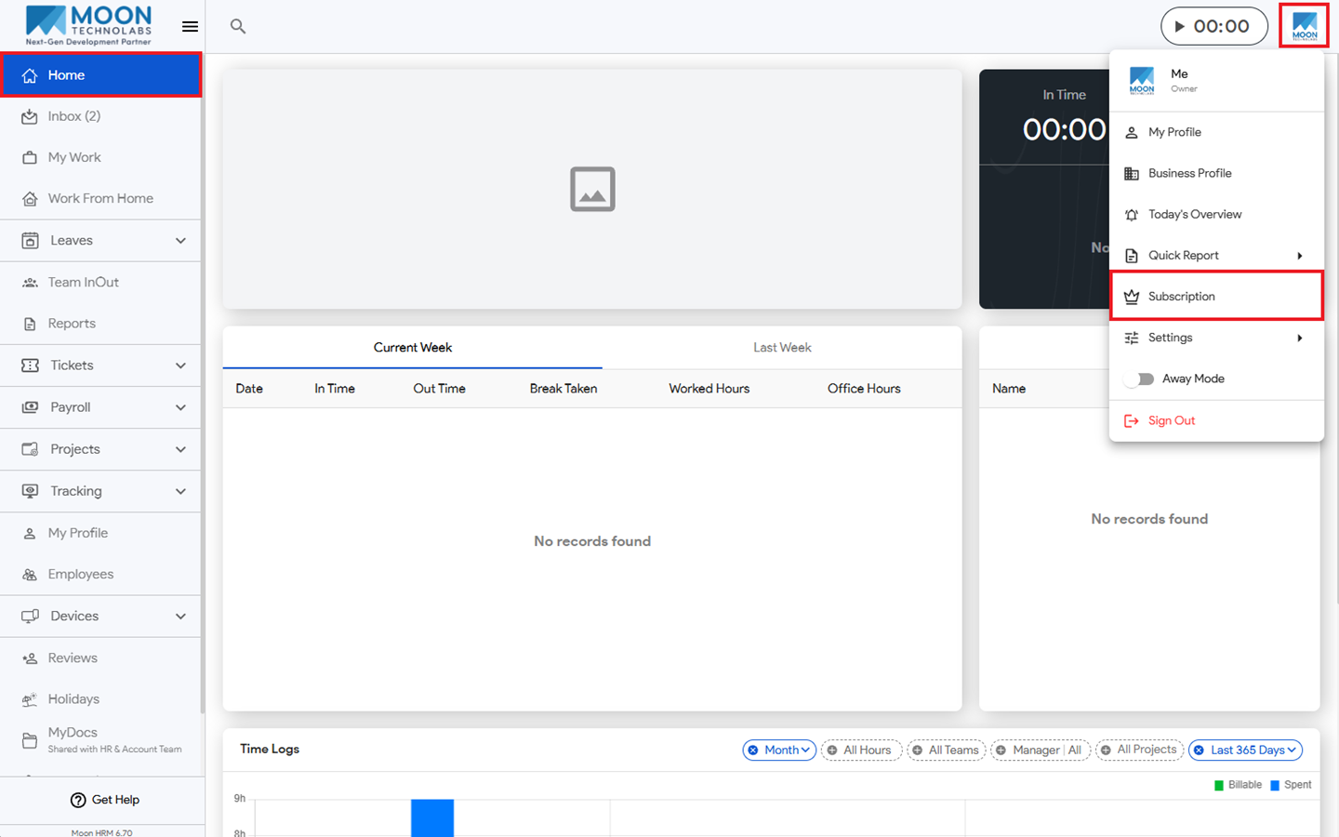Expand the Tickets section chevron
This screenshot has width=1339, height=837.
(180, 365)
